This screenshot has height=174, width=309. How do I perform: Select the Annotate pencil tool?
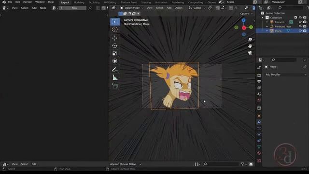click(x=115, y=70)
